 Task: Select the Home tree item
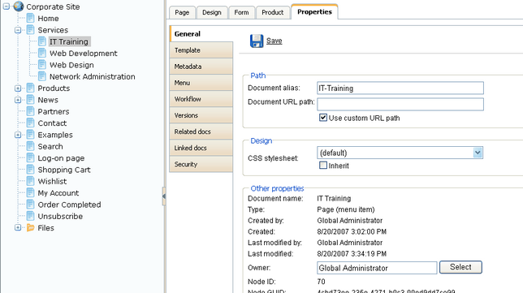tap(49, 19)
